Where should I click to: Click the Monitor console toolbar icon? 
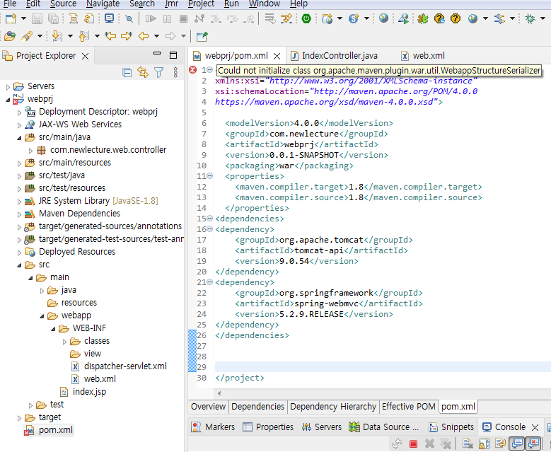pyautogui.click(x=109, y=18)
